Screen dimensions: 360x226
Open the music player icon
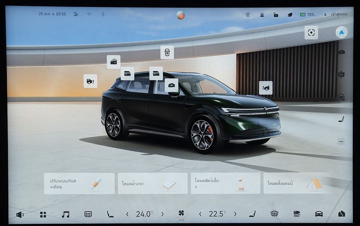point(66,214)
